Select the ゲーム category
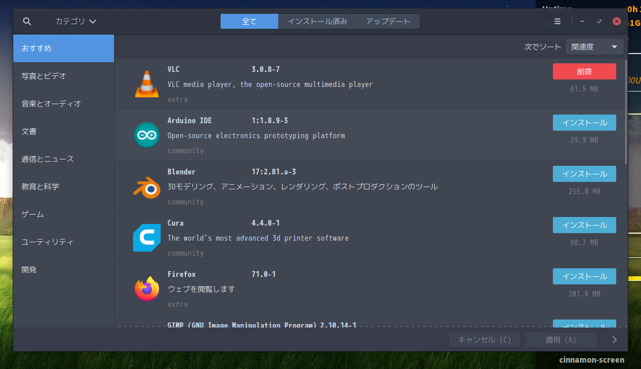This screenshot has width=641, height=369. (x=63, y=215)
